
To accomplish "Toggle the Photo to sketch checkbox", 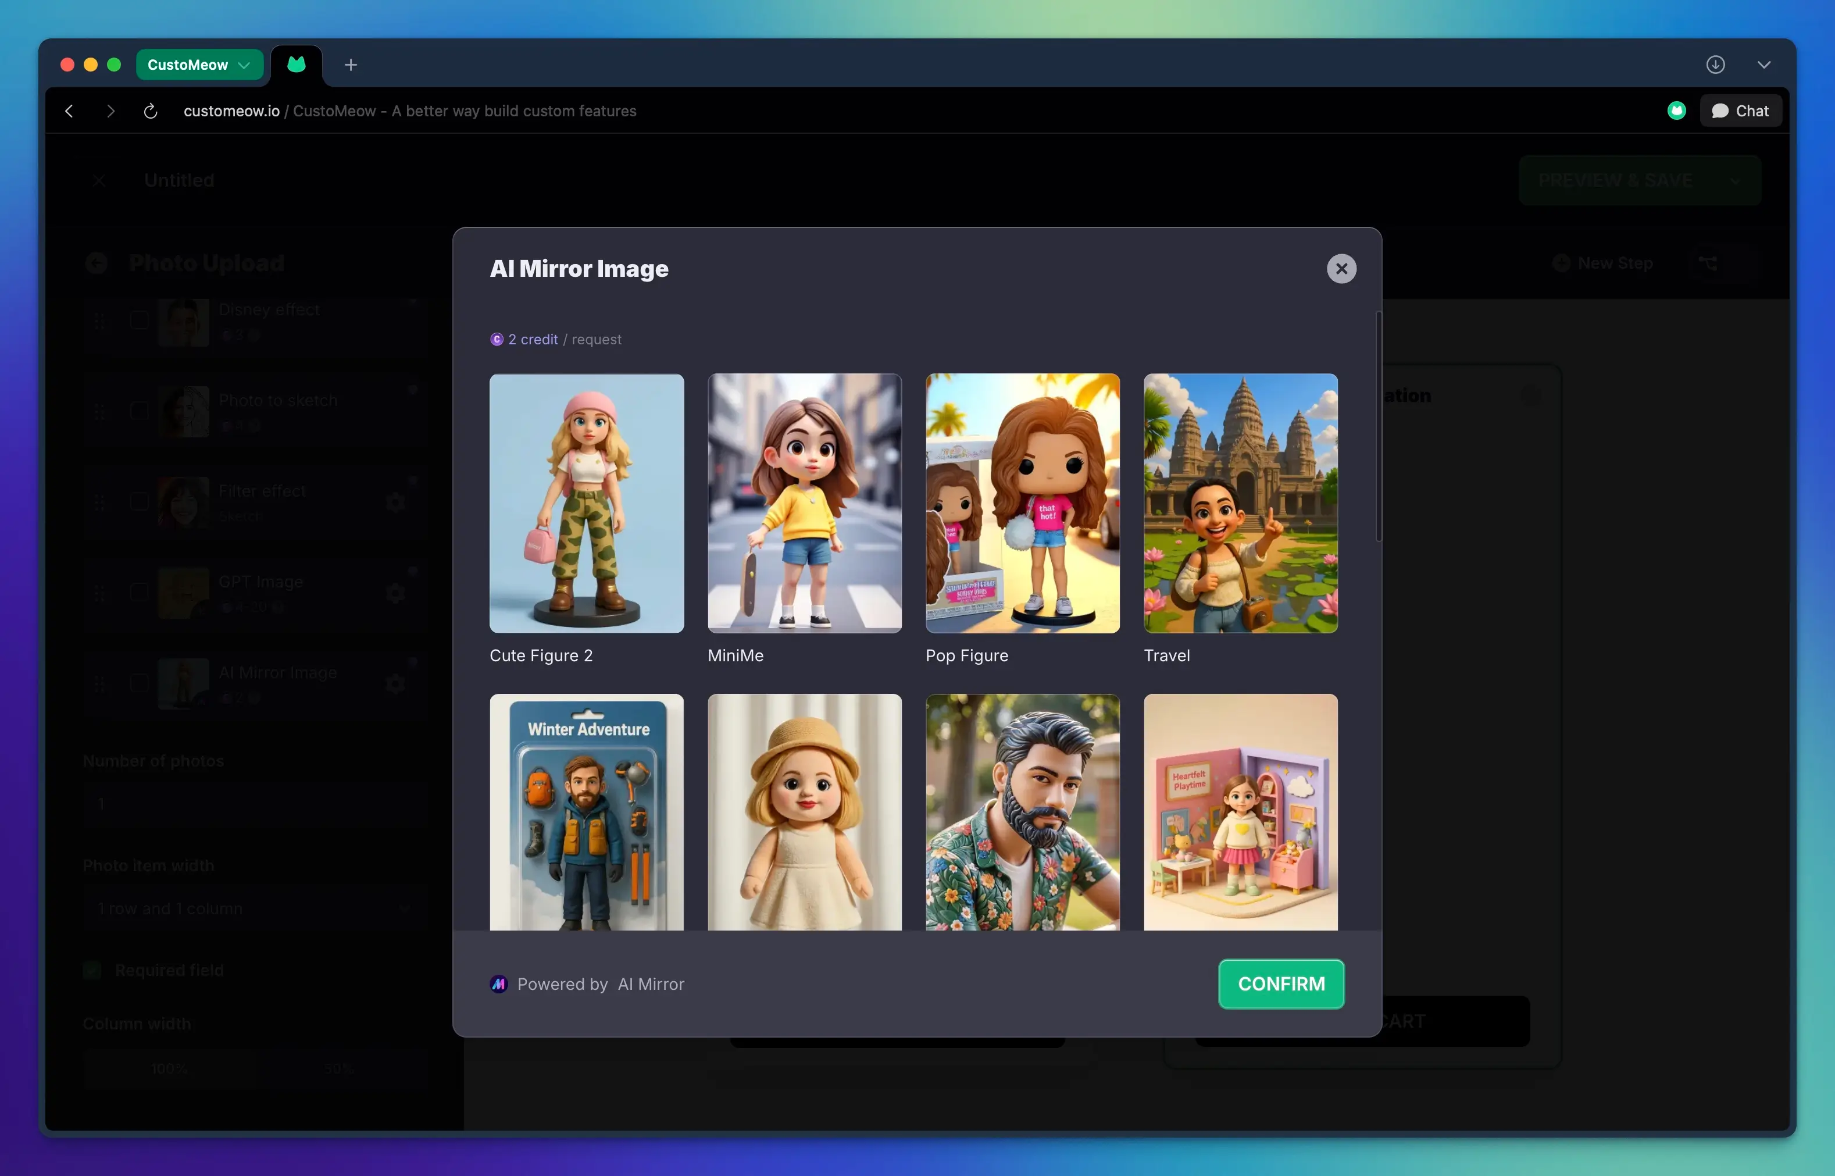I will 139,411.
